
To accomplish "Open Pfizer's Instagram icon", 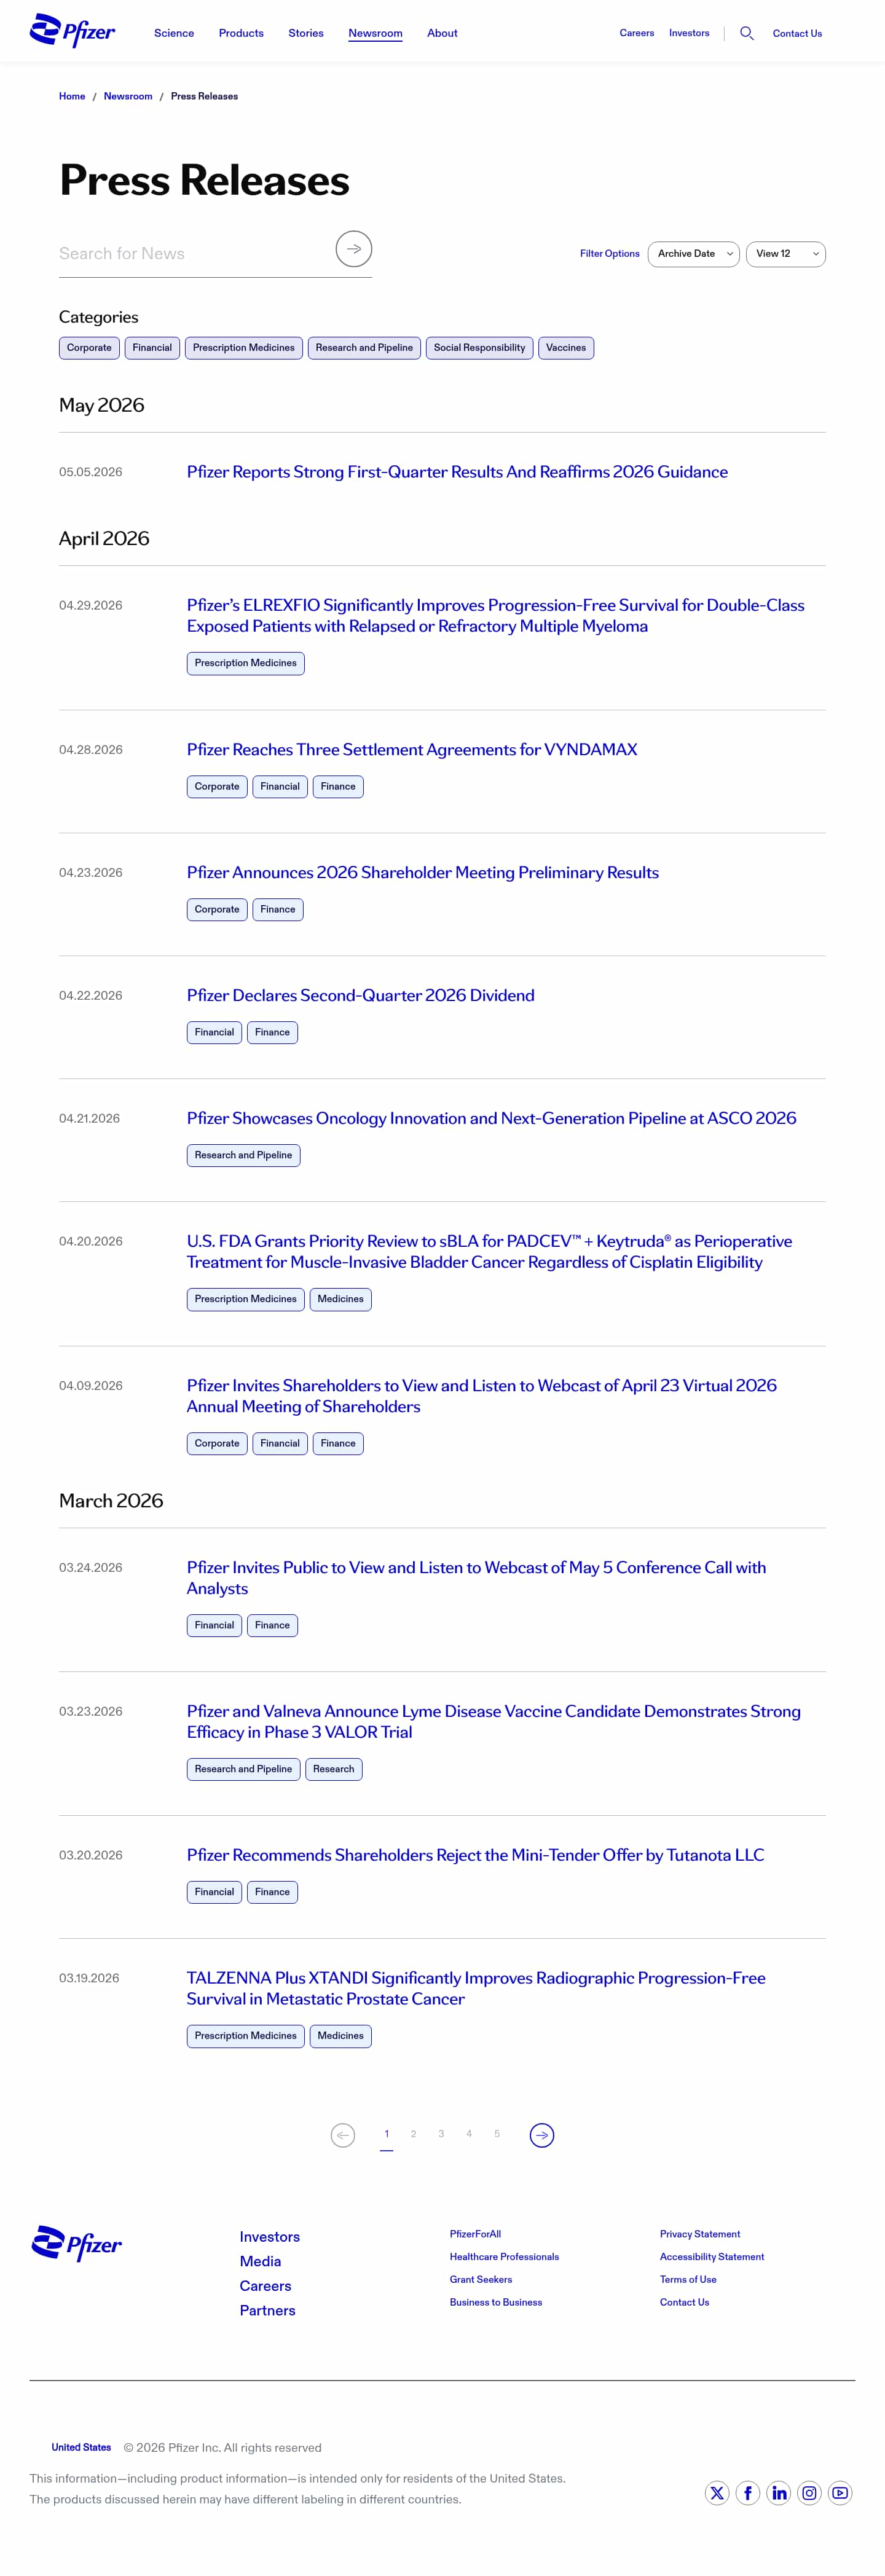I will coord(809,2493).
